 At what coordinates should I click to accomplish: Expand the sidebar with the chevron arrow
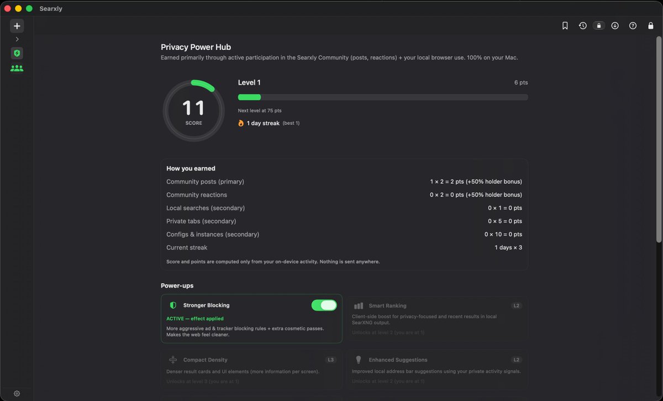tap(17, 39)
